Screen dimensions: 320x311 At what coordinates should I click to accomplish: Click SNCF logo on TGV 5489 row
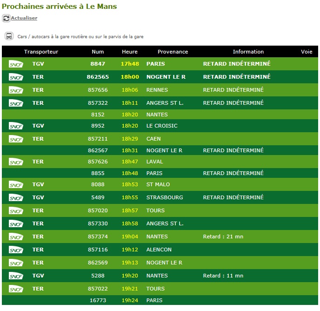tap(16, 198)
